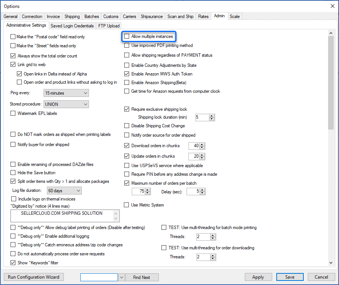The height and width of the screenshot is (285, 339).
Task: Open the Saved Login Credentials tab
Action: click(72, 26)
